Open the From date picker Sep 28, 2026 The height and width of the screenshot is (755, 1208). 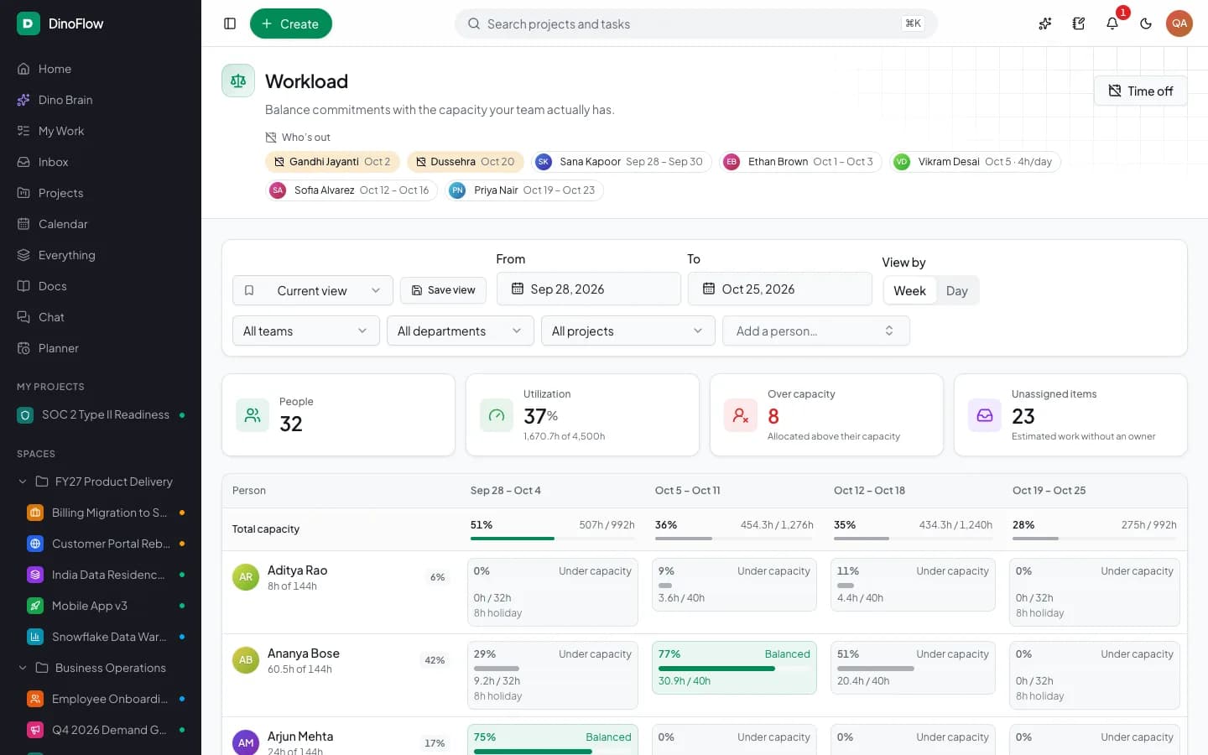[x=589, y=289]
